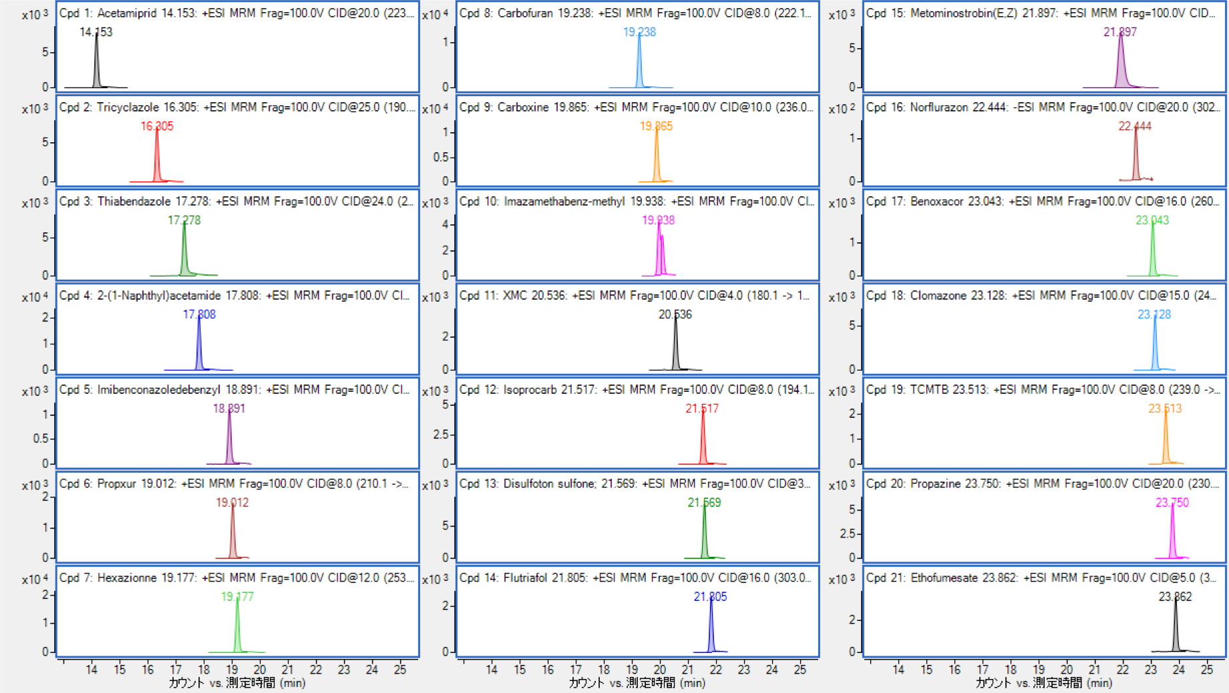Click the Cpd 12 Isoprocarb title text
Image resolution: width=1229 pixels, height=693 pixels.
click(637, 390)
